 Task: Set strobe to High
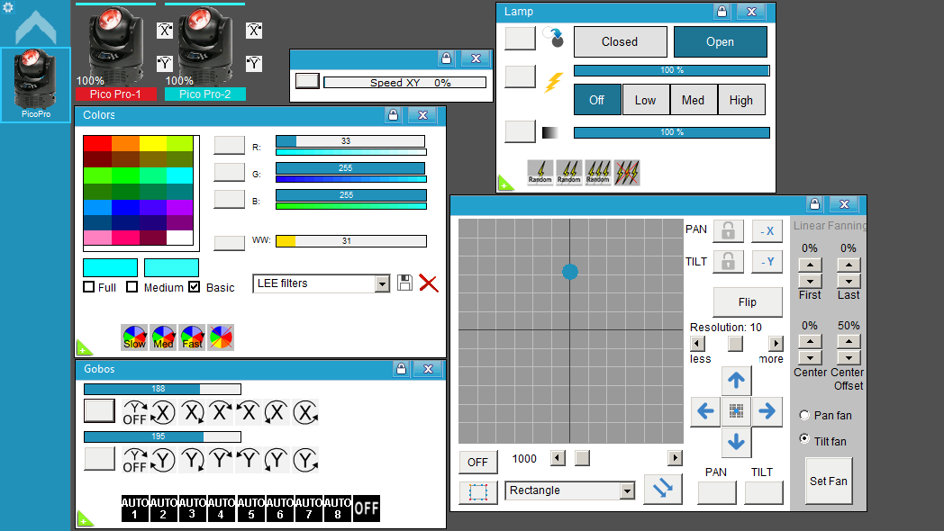(x=741, y=100)
